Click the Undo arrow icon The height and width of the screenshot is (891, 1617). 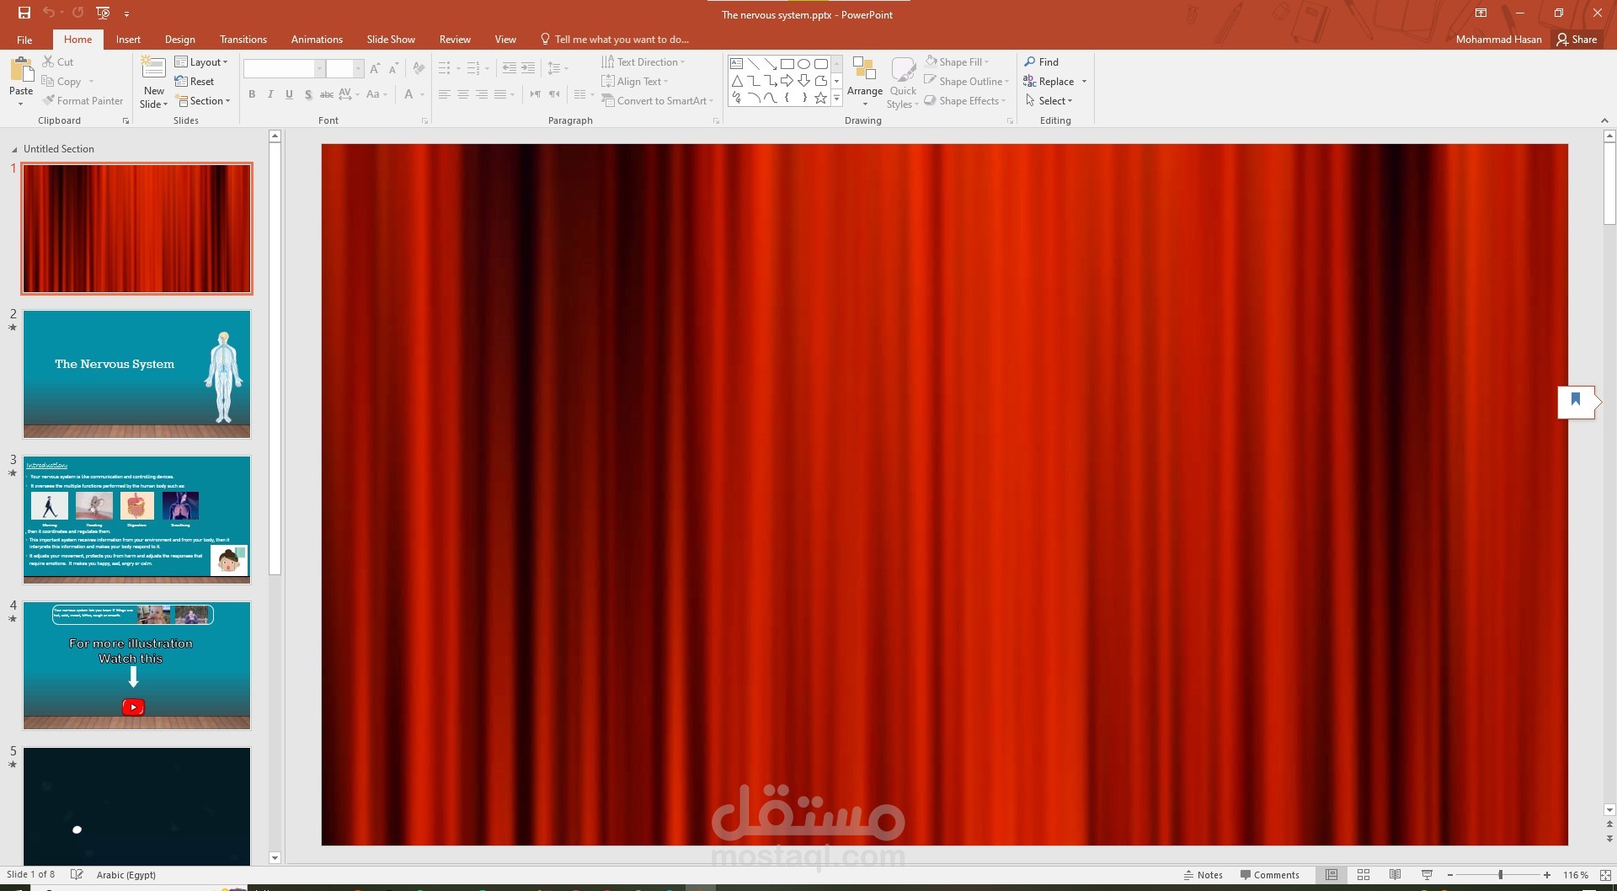coord(49,13)
